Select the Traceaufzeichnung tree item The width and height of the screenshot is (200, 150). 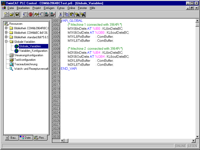26,64
